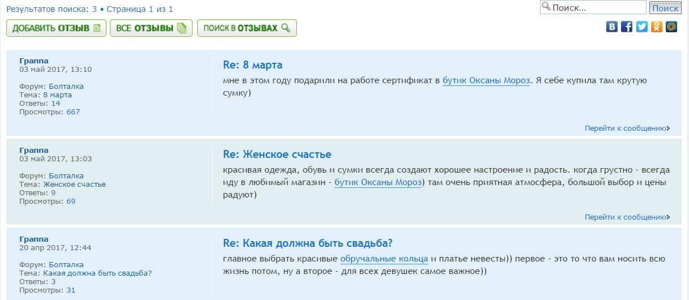This screenshot has height=300, width=689.
Task: Click views count '69'
Action: [71, 201]
